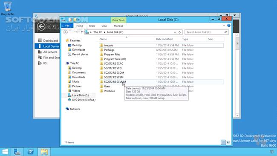Select Downloads under Favorites
The image size is (277, 156).
click(x=78, y=50)
